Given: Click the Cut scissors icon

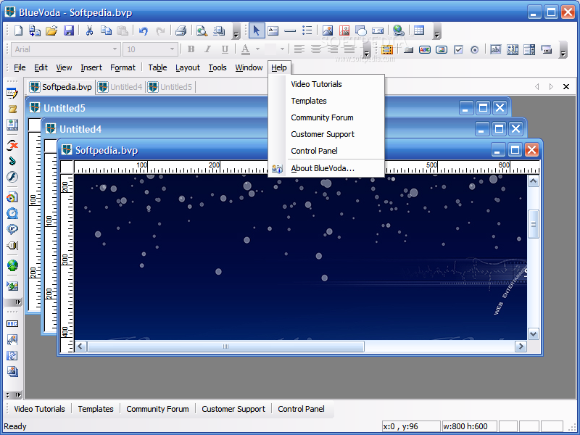Looking at the screenshot, I should click(x=89, y=30).
